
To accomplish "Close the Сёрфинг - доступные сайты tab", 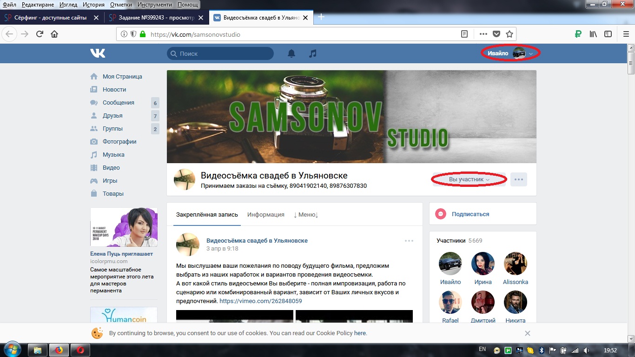I will point(96,18).
